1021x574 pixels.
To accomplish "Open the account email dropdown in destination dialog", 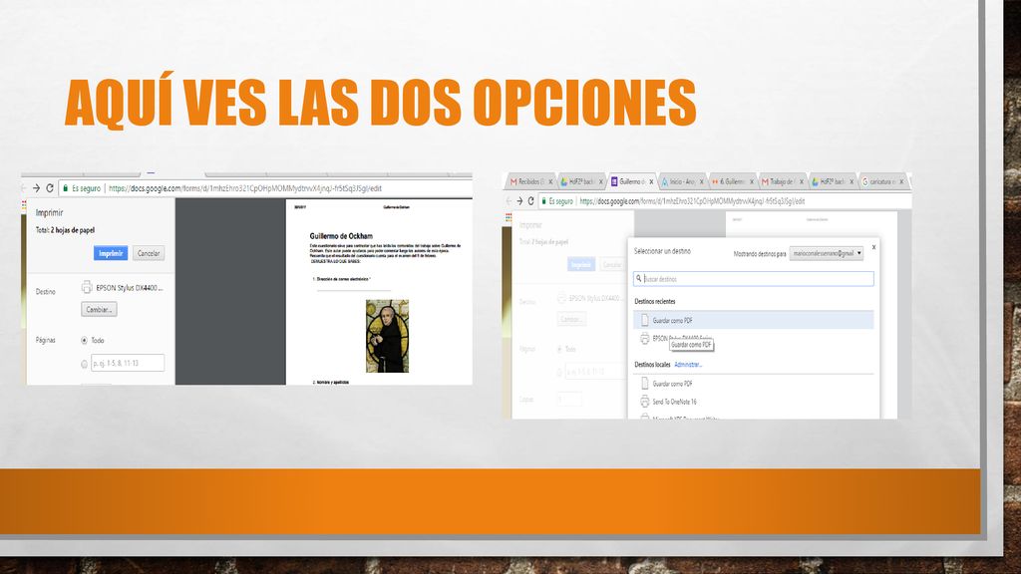I will (827, 253).
